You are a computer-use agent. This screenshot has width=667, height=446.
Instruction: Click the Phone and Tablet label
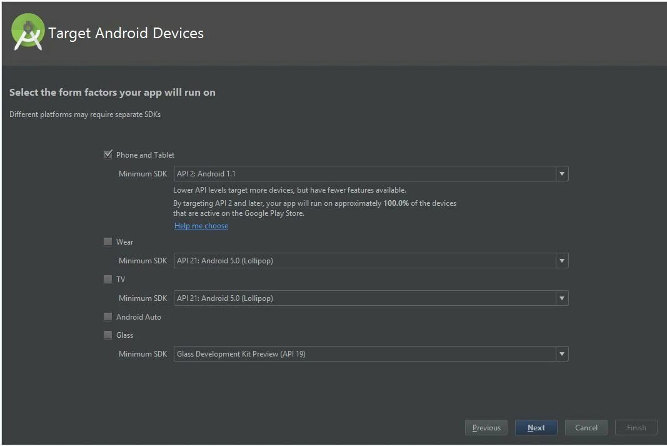pos(145,155)
